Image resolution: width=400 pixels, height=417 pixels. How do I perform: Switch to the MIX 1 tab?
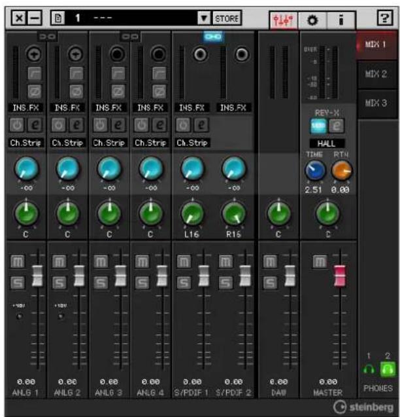(376, 45)
